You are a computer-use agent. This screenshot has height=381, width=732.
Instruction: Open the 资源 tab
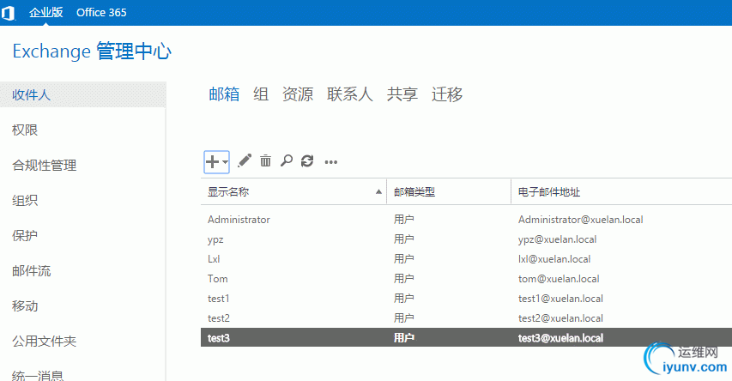point(298,94)
